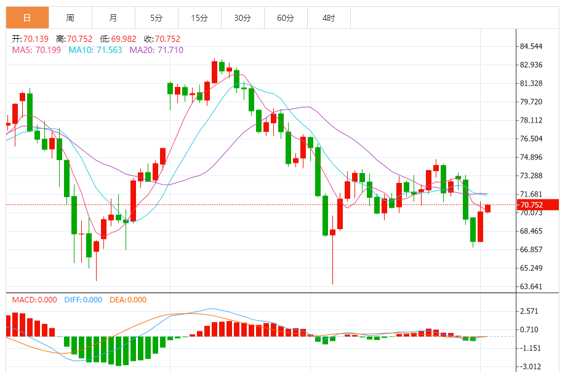Click the 82.936 price axis label
Image resolution: width=565 pixels, height=372 pixels.
[x=531, y=65]
